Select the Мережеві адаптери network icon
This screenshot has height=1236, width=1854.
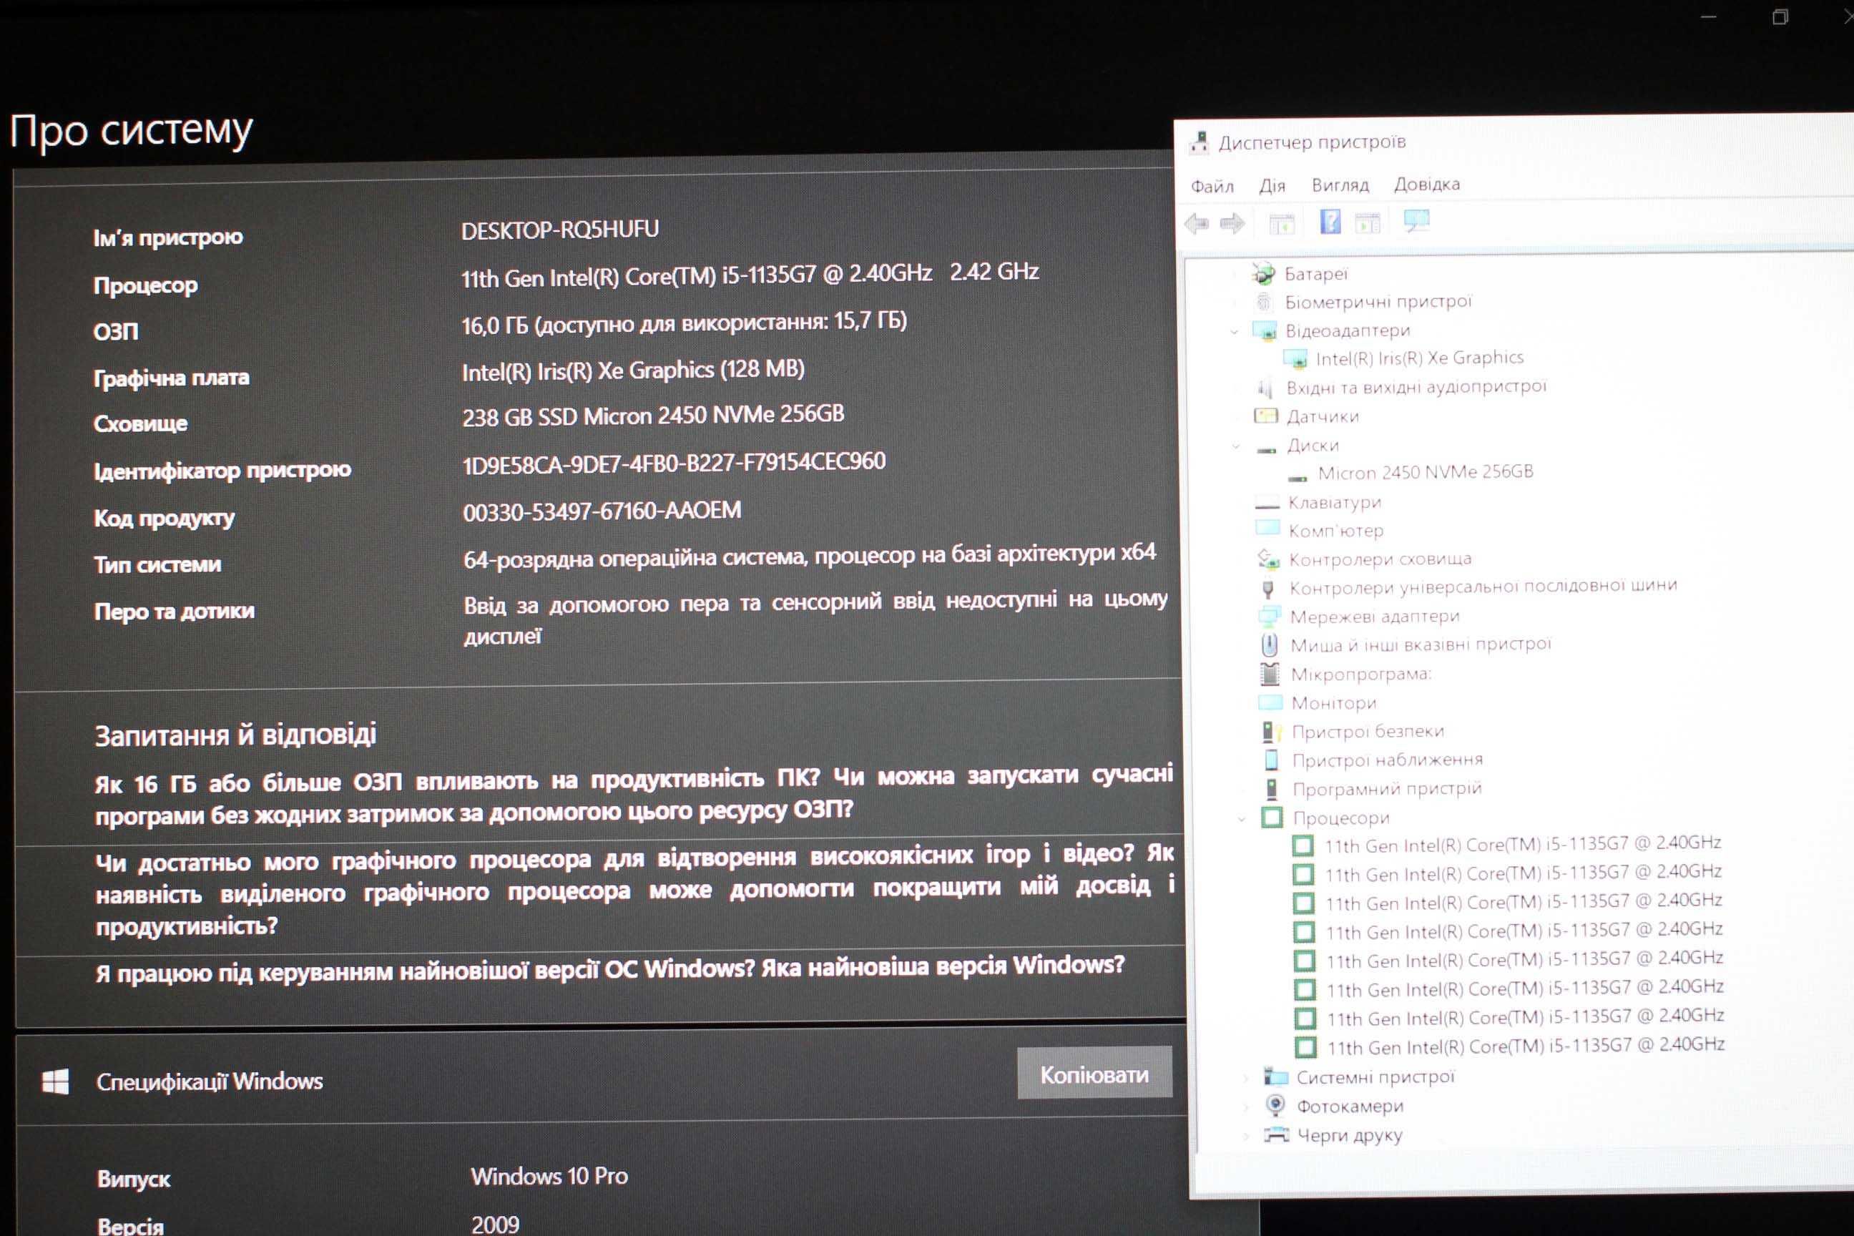tap(1270, 617)
